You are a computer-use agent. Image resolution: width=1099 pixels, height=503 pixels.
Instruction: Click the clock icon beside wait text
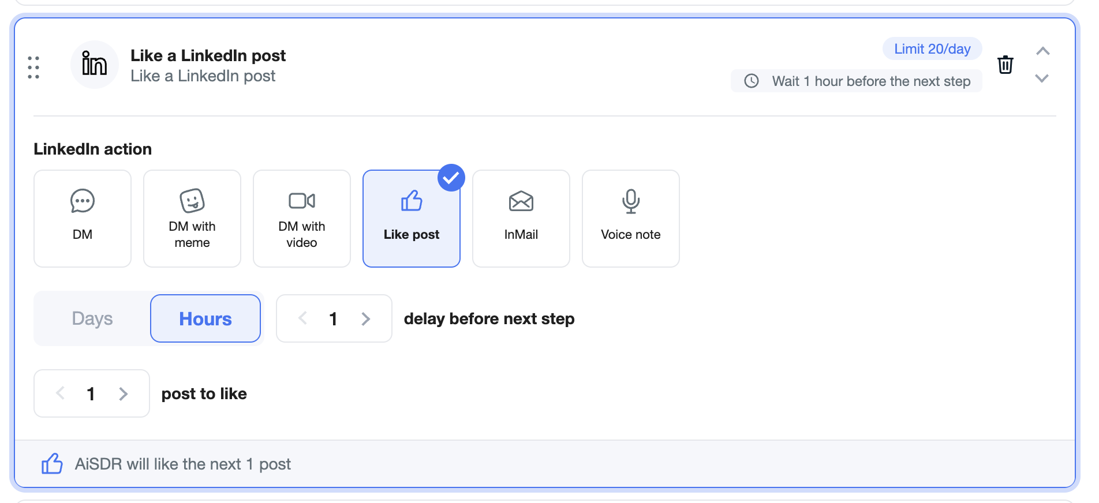[752, 81]
